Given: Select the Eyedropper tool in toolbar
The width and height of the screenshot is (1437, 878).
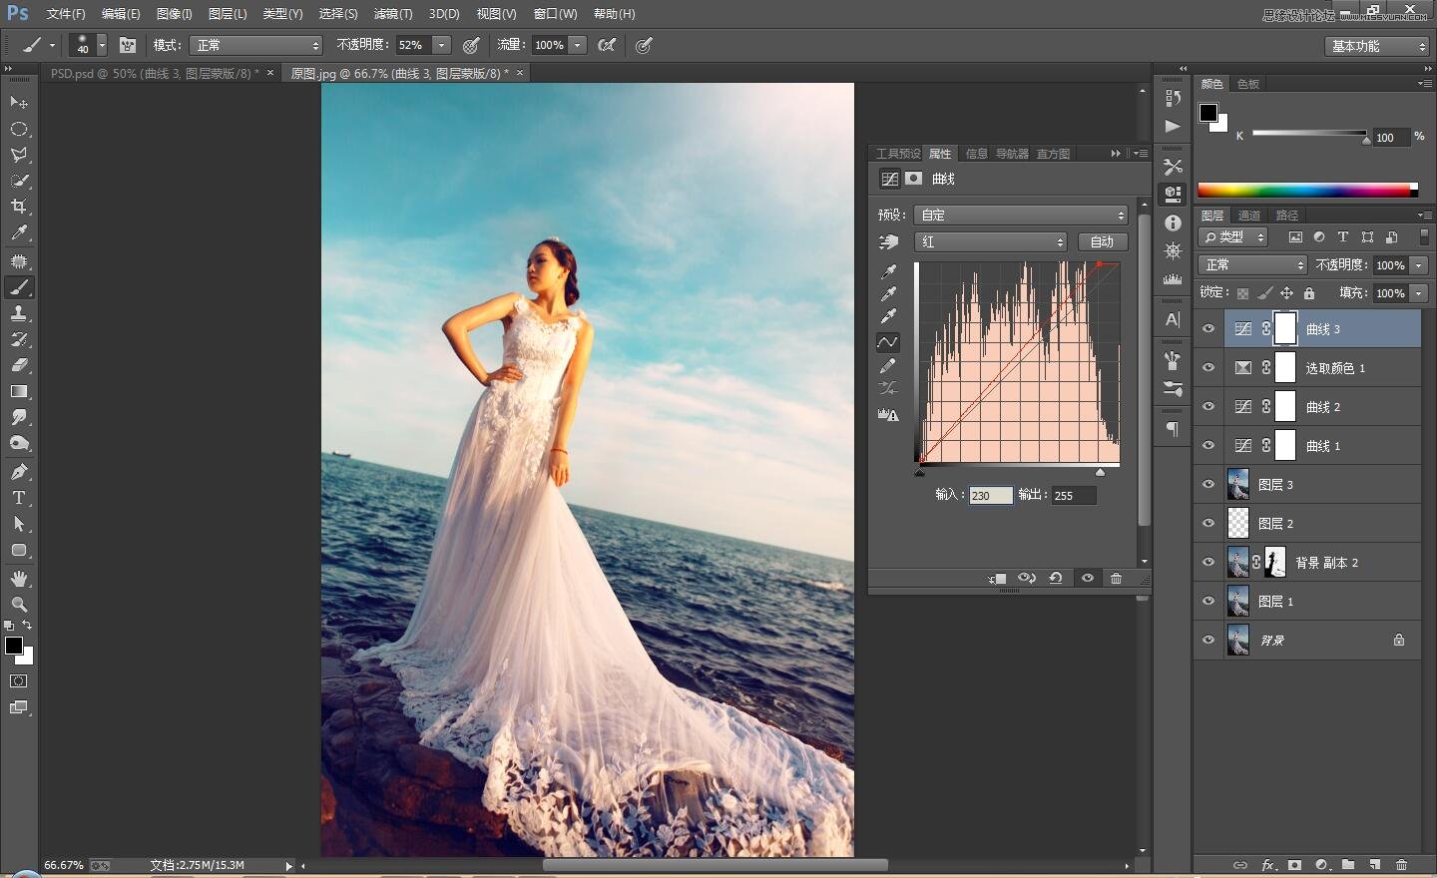Looking at the screenshot, I should click(x=19, y=233).
